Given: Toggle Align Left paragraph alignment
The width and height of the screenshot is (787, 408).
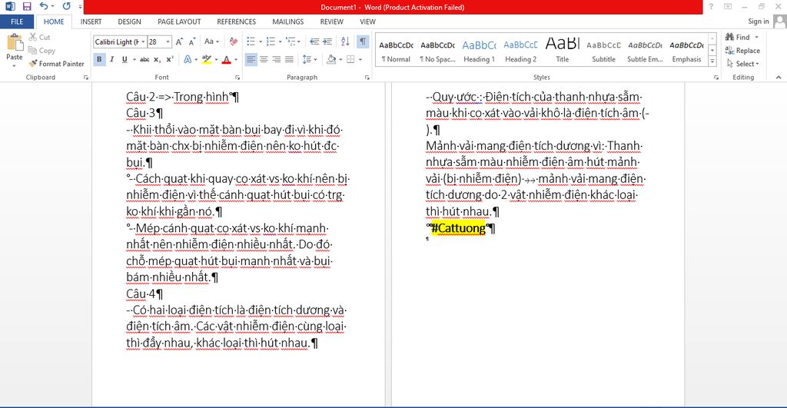Looking at the screenshot, I should click(x=251, y=59).
